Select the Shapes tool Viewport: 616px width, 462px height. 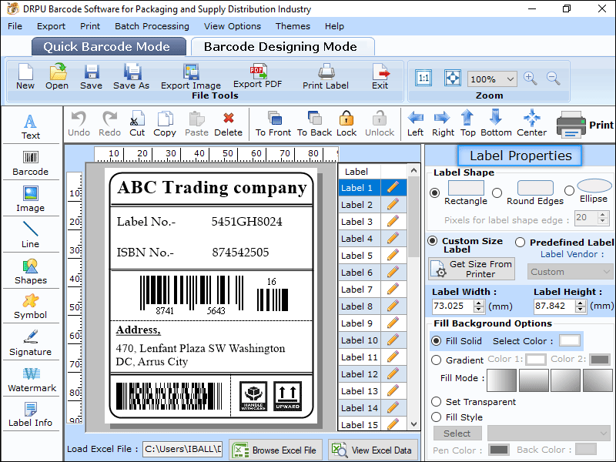tap(31, 272)
